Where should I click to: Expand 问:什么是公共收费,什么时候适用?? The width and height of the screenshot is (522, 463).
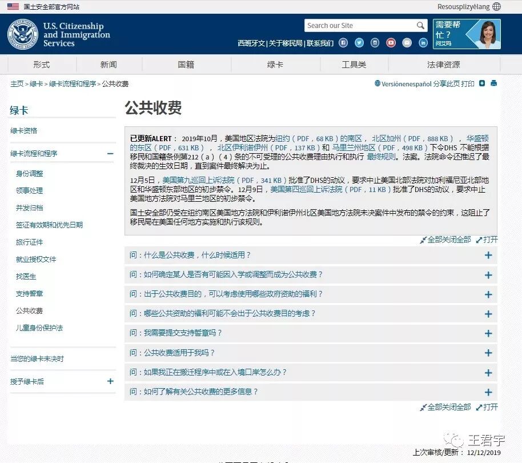[311, 255]
